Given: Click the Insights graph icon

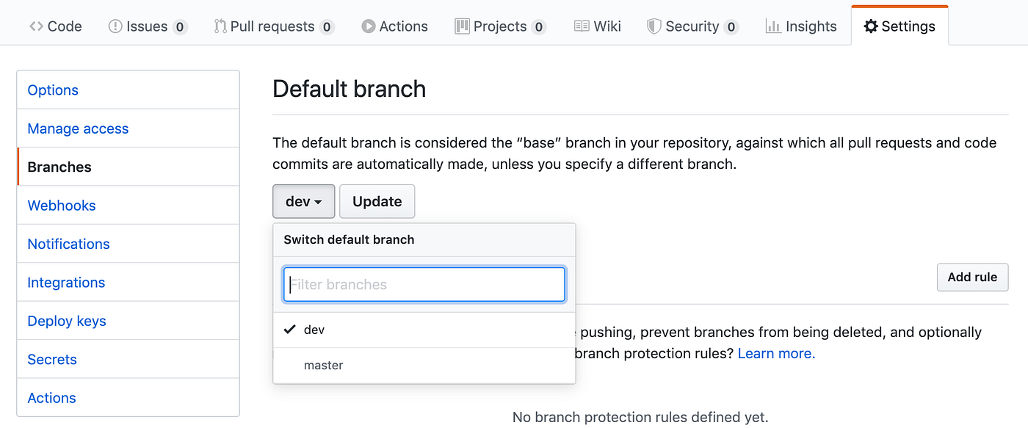Looking at the screenshot, I should pos(772,26).
